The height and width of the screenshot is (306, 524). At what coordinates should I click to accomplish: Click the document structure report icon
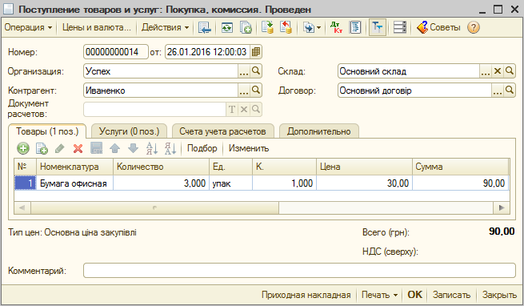355,27
